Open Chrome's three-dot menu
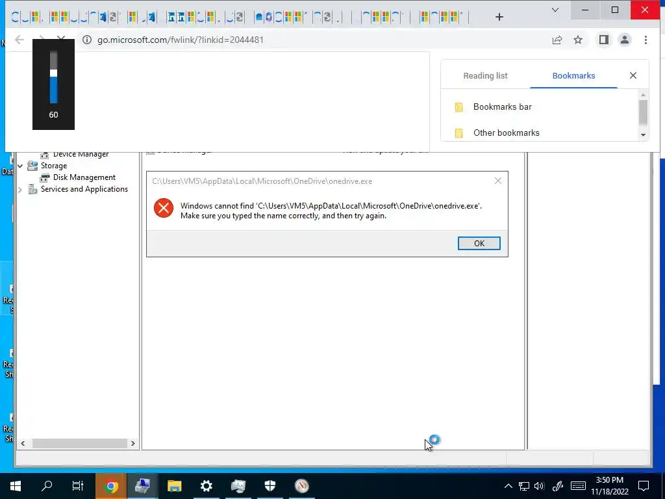 coord(646,40)
